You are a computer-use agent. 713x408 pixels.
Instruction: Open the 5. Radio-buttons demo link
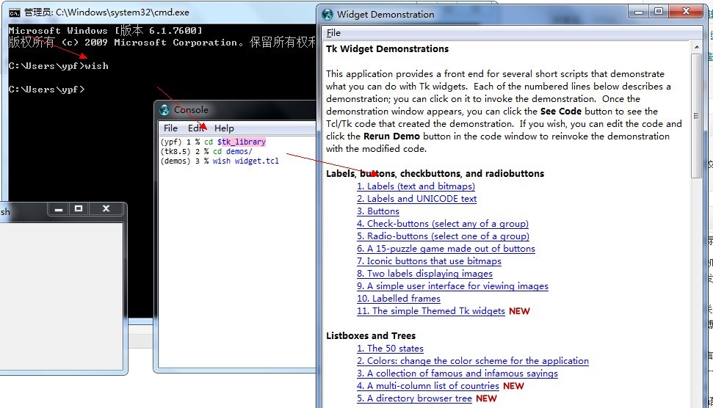point(443,236)
